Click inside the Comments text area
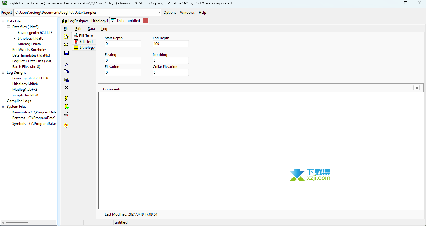This screenshot has width=426, height=226. click(x=260, y=151)
